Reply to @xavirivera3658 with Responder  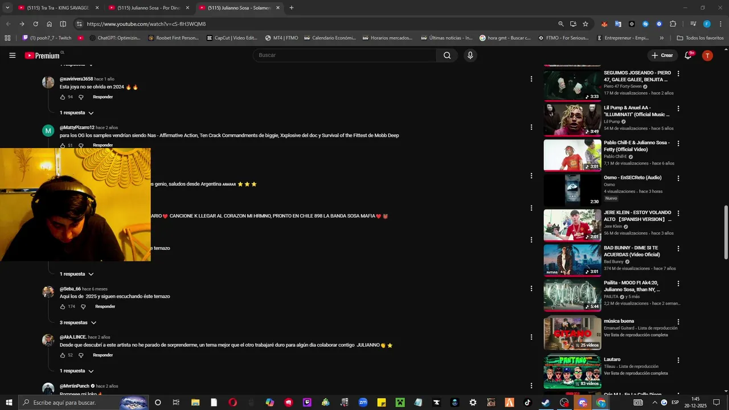point(103,97)
